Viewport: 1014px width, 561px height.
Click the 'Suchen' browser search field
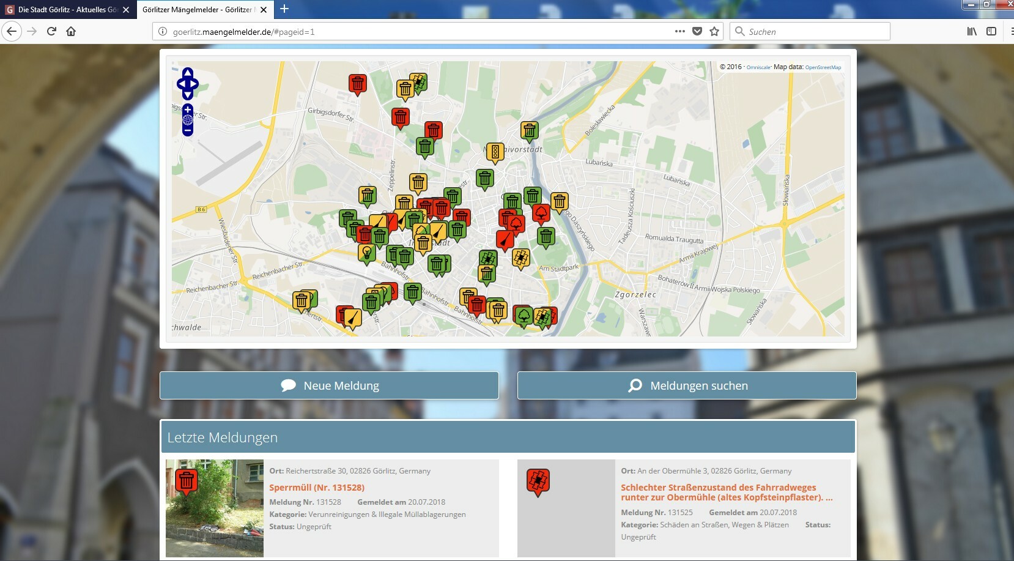(810, 31)
